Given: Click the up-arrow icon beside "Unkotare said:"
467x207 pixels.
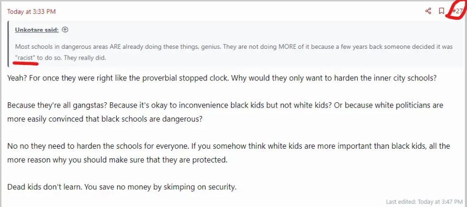Looking at the screenshot, I should point(65,29).
